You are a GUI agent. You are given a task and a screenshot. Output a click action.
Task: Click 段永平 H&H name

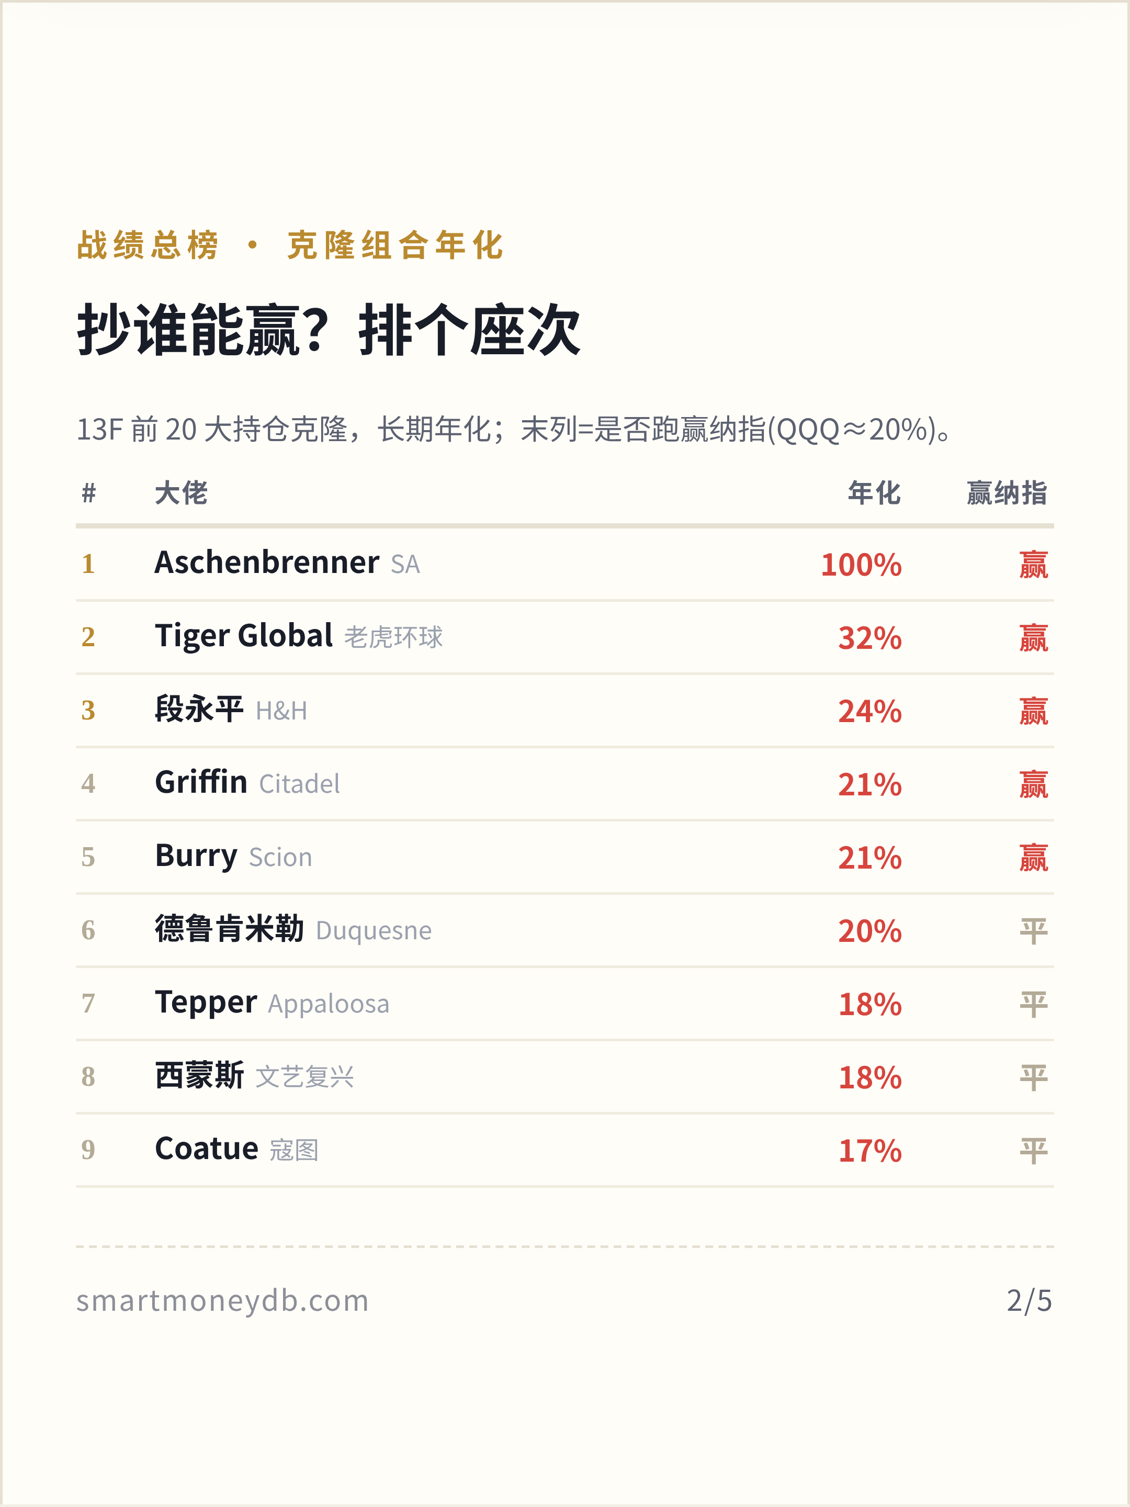click(231, 710)
